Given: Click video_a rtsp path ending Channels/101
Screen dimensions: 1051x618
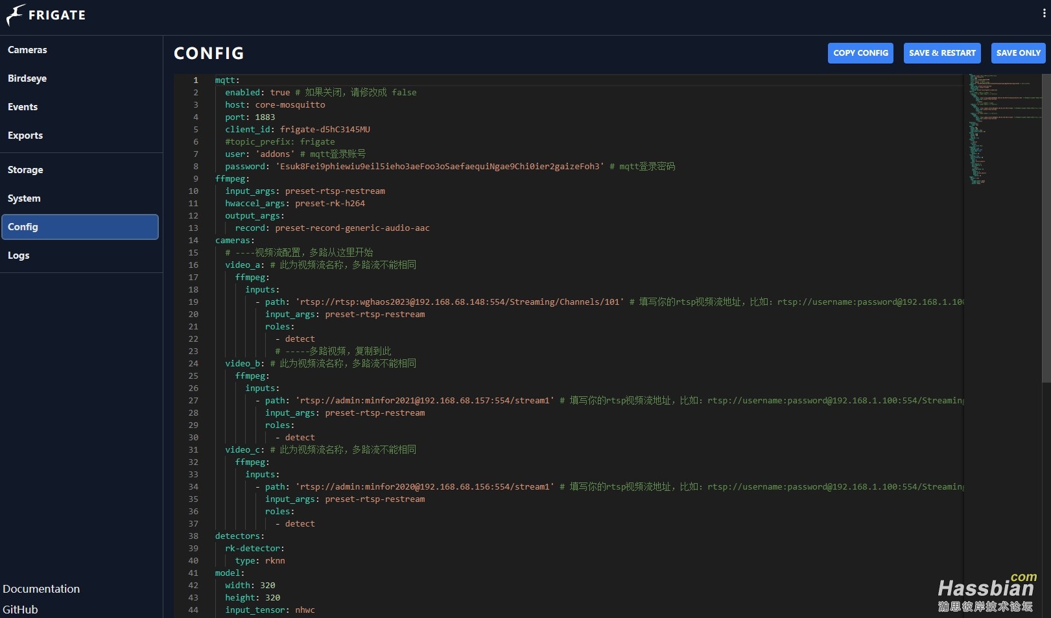Looking at the screenshot, I should point(460,302).
